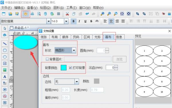
Task: Select the text tool marked A
Action: point(5,77)
